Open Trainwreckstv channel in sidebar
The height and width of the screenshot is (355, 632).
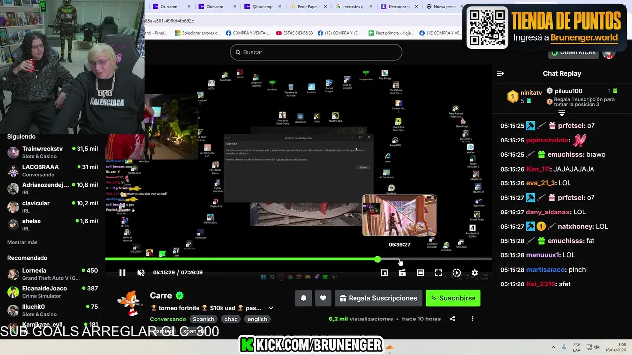[52, 152]
